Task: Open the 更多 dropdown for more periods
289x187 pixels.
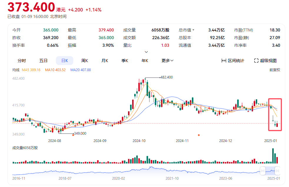Action: pos(167,61)
